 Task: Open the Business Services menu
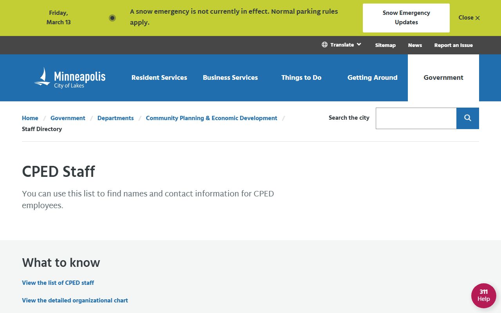click(230, 77)
